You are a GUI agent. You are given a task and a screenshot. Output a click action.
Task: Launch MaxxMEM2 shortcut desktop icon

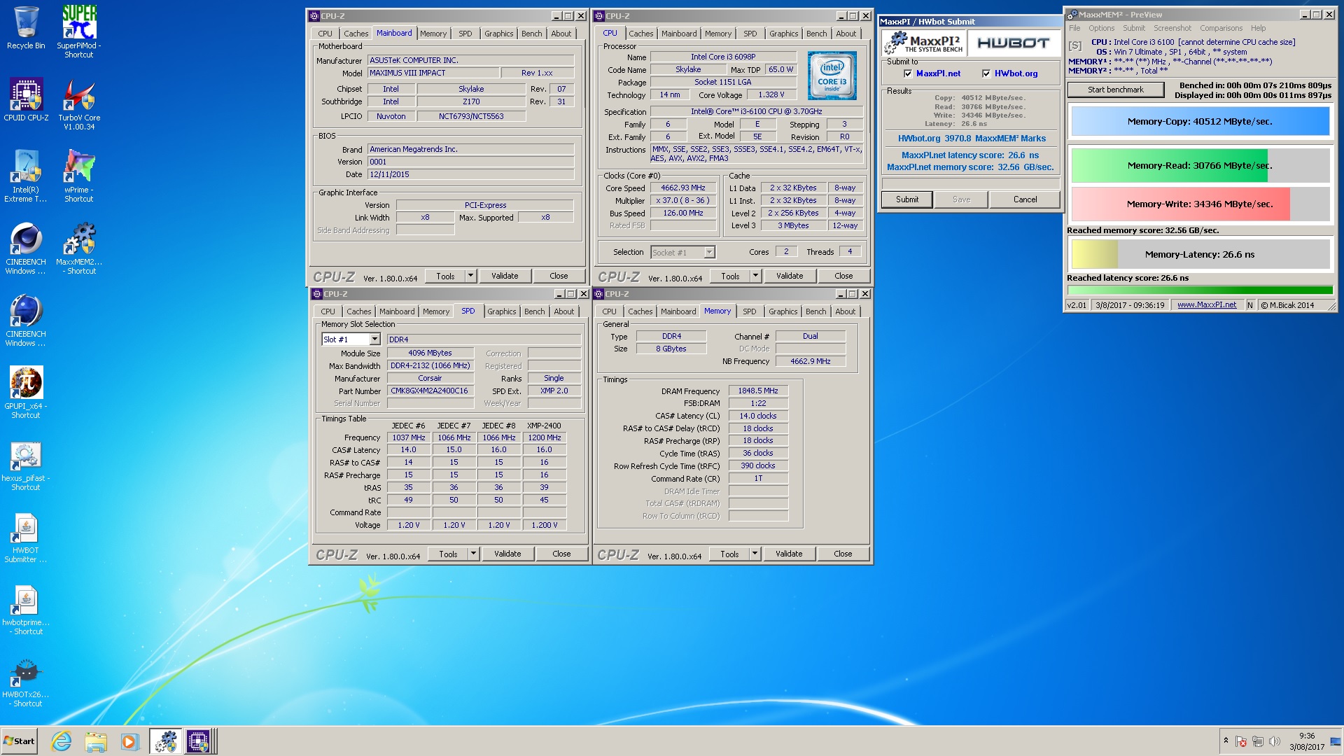(x=79, y=248)
